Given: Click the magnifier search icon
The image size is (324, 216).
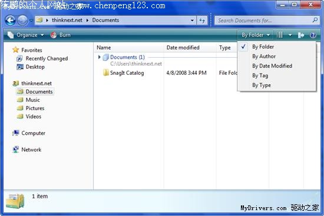Looking at the screenshot, I should point(315,20).
